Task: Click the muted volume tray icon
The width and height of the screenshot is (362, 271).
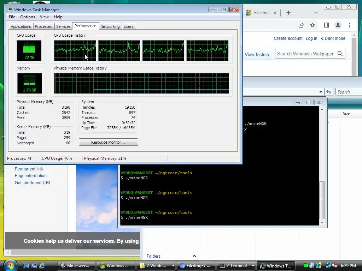Action: [x=335, y=265]
